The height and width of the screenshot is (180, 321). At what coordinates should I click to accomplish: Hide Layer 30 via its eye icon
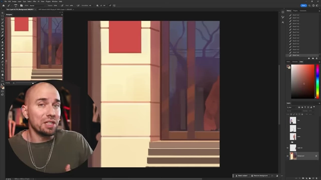(287, 148)
